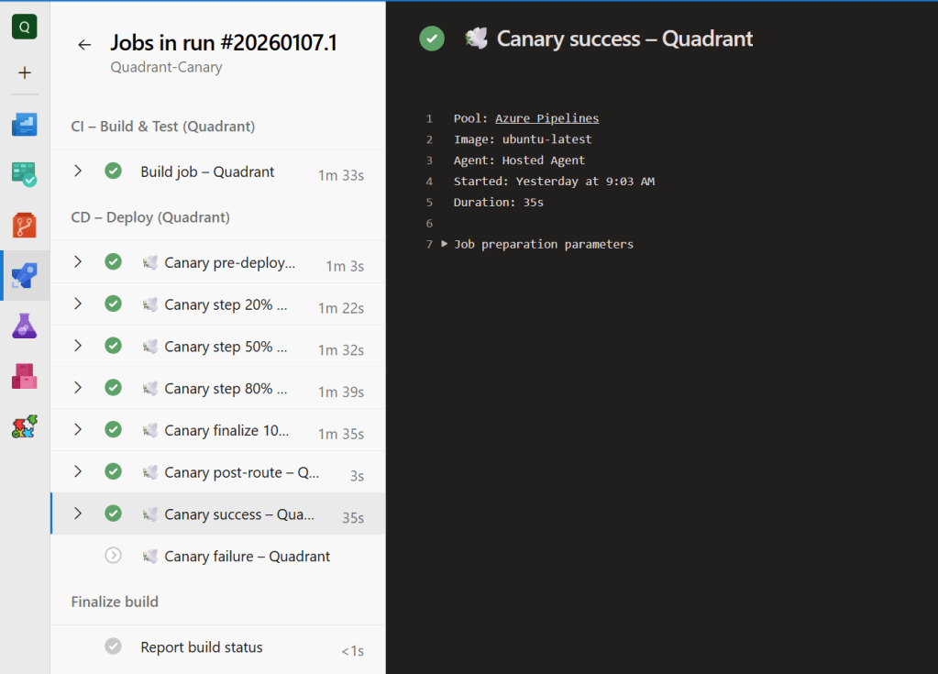Open the bottom extension icon in sidebar
938x674 pixels.
[25, 426]
